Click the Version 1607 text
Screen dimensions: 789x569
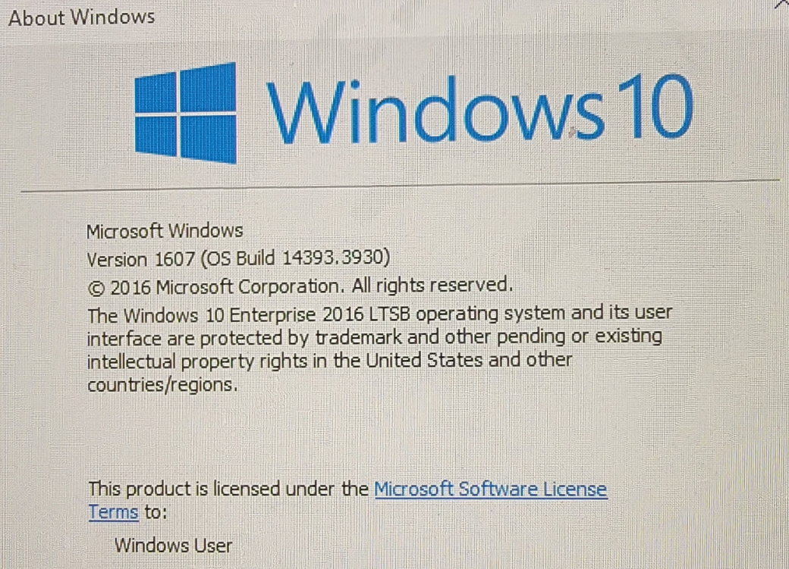pyautogui.click(x=140, y=260)
